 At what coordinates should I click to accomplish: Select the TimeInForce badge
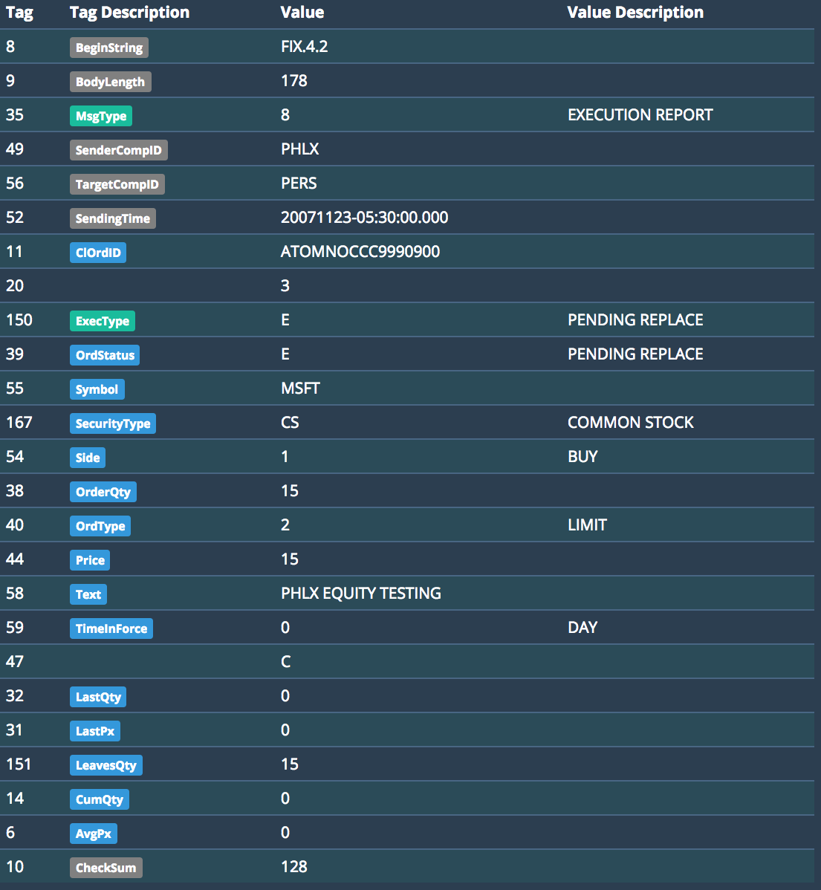click(111, 628)
